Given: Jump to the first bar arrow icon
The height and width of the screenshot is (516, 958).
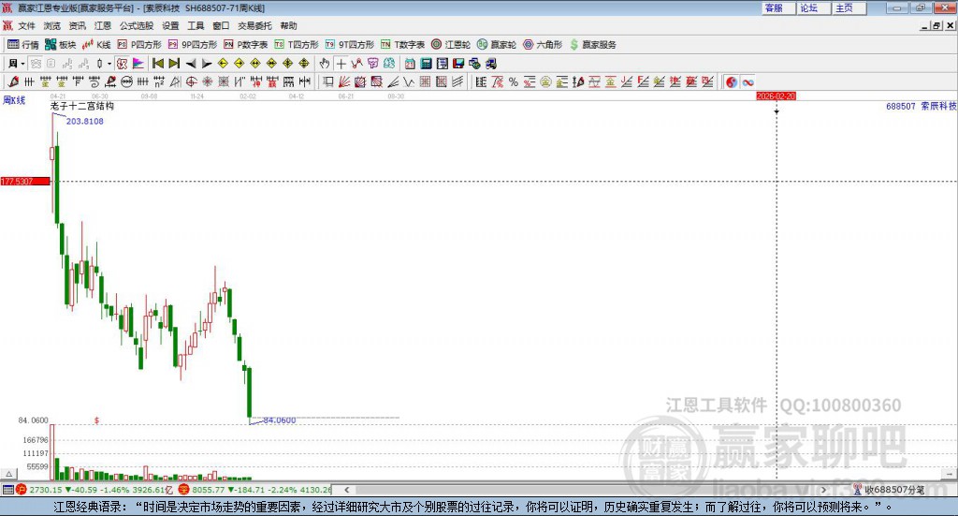Looking at the screenshot, I should click(x=157, y=64).
